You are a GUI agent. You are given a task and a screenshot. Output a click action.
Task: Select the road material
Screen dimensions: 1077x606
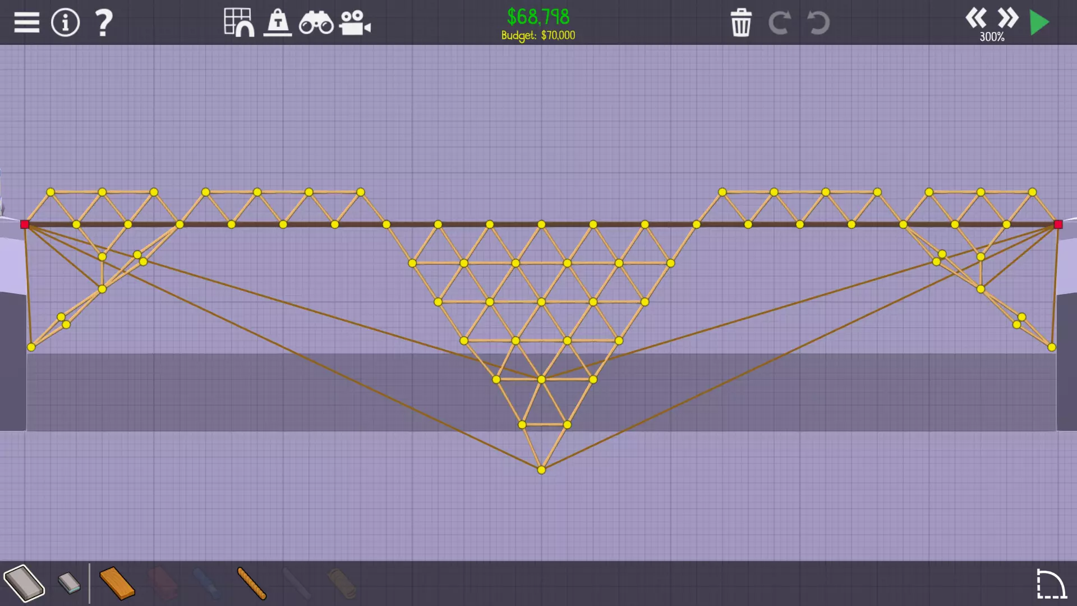pos(24,584)
